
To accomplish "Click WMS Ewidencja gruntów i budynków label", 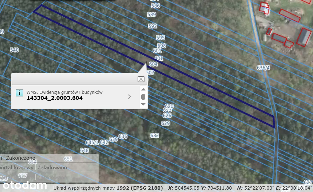I will [64, 92].
